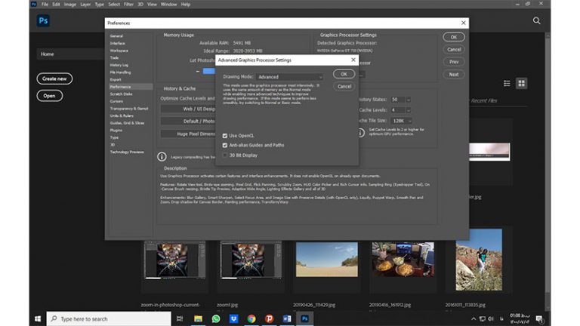Open the Edit menu
Screen dimensions: 580x326
(56, 5)
